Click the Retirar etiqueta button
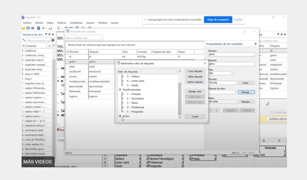Image resolution: width=307 pixels, height=180 pixels. (195, 82)
